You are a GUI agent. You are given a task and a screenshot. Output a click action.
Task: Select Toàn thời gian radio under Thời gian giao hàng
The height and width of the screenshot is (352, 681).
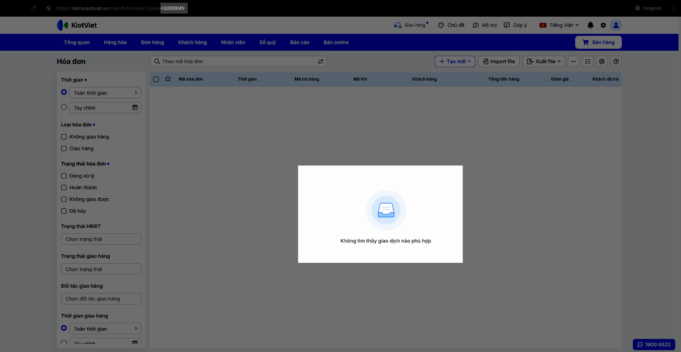pos(64,328)
